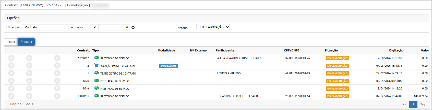This screenshot has height=110, width=432.
Task: Click the value 848.009,64
Action: [x=421, y=96]
